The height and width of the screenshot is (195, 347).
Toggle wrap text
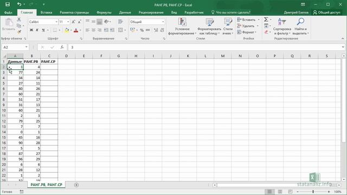pos(120,22)
